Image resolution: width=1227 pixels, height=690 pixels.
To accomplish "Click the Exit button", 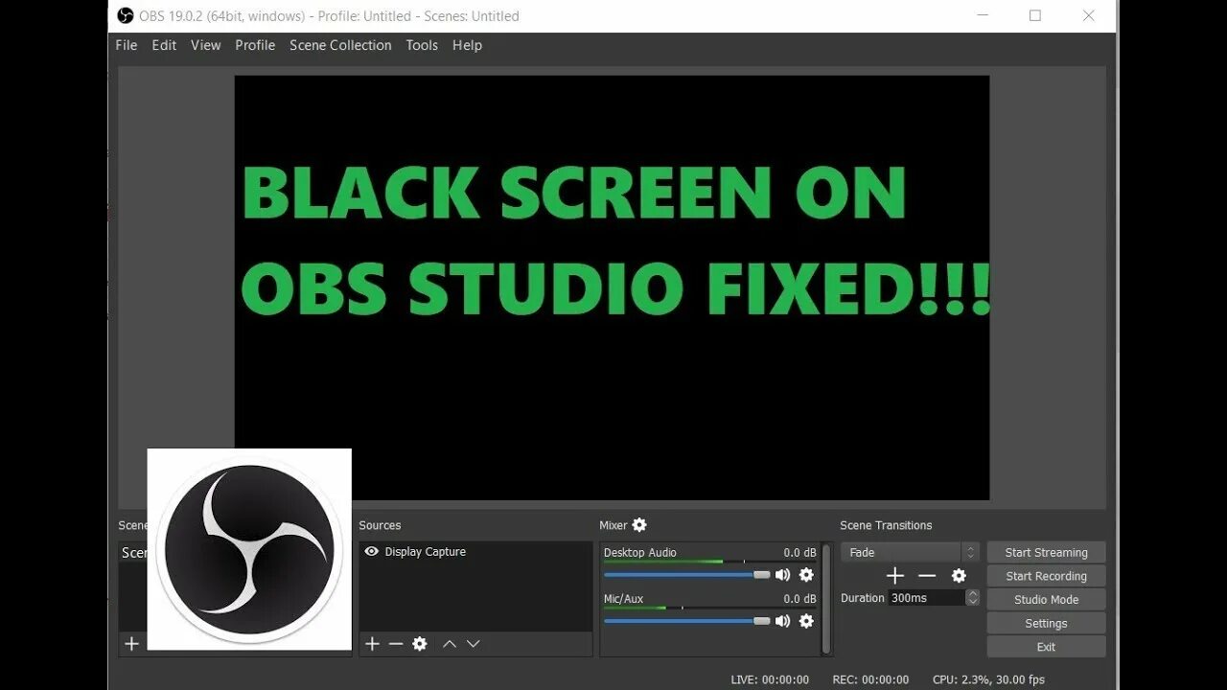I will pyautogui.click(x=1046, y=647).
